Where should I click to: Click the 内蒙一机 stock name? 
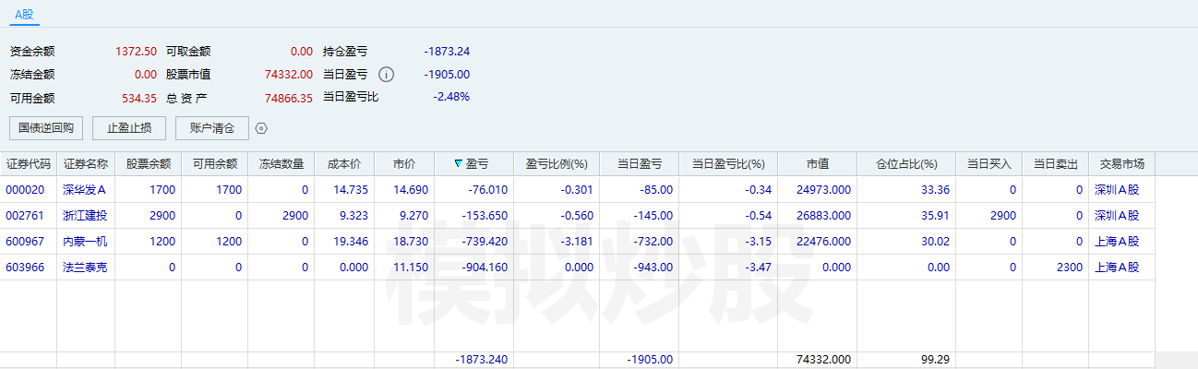pos(85,242)
